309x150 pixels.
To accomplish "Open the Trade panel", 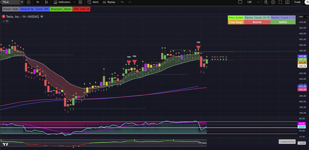I will 297,2.
